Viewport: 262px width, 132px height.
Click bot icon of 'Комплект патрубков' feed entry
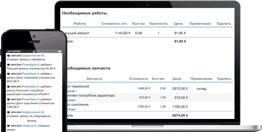click(8, 87)
